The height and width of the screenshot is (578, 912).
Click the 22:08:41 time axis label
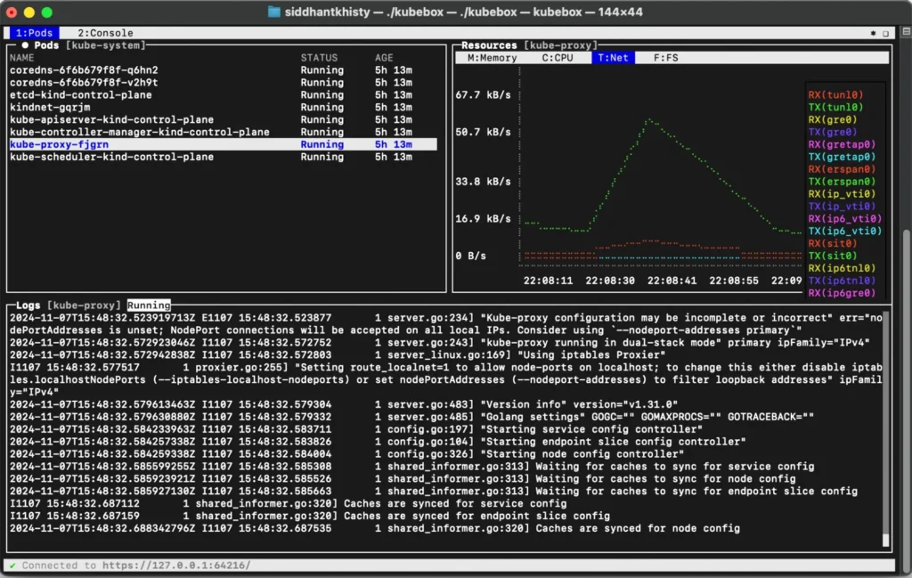click(x=672, y=281)
